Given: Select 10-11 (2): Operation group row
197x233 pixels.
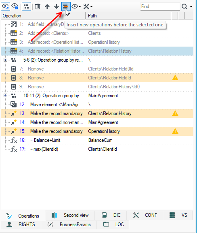Looking at the screenshot, I should (x=97, y=96).
